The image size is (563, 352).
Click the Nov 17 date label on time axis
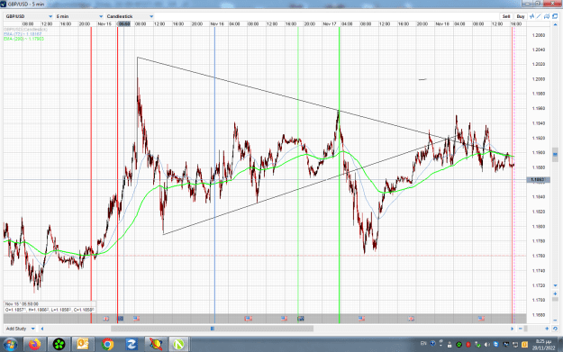[330, 23]
